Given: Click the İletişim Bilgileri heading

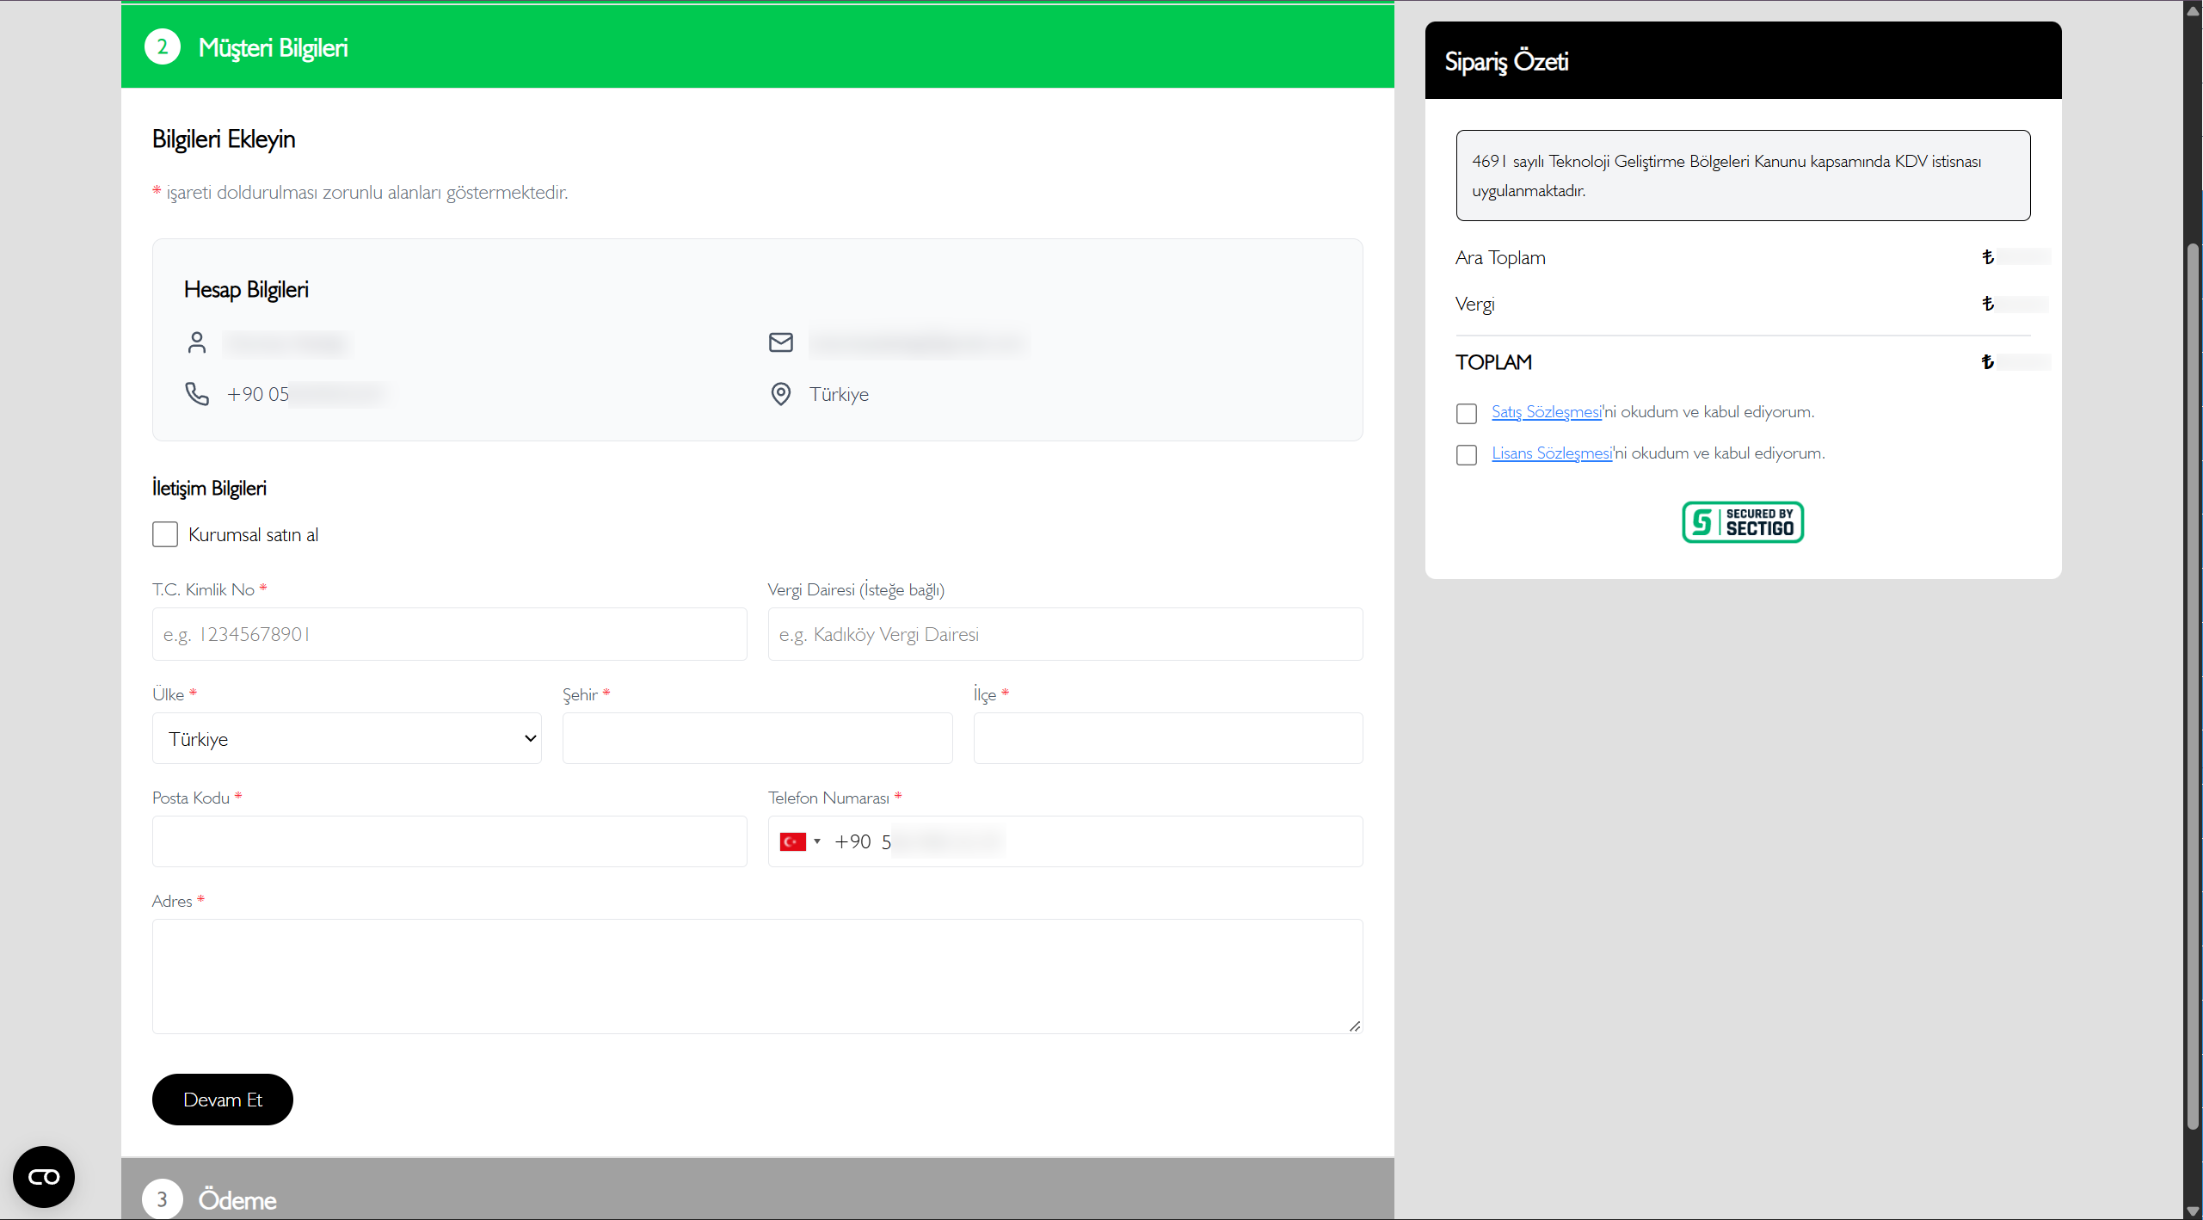Looking at the screenshot, I should coord(209,488).
